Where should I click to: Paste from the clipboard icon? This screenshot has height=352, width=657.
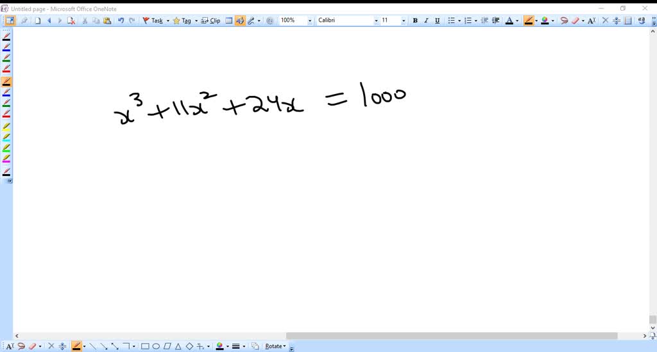107,20
